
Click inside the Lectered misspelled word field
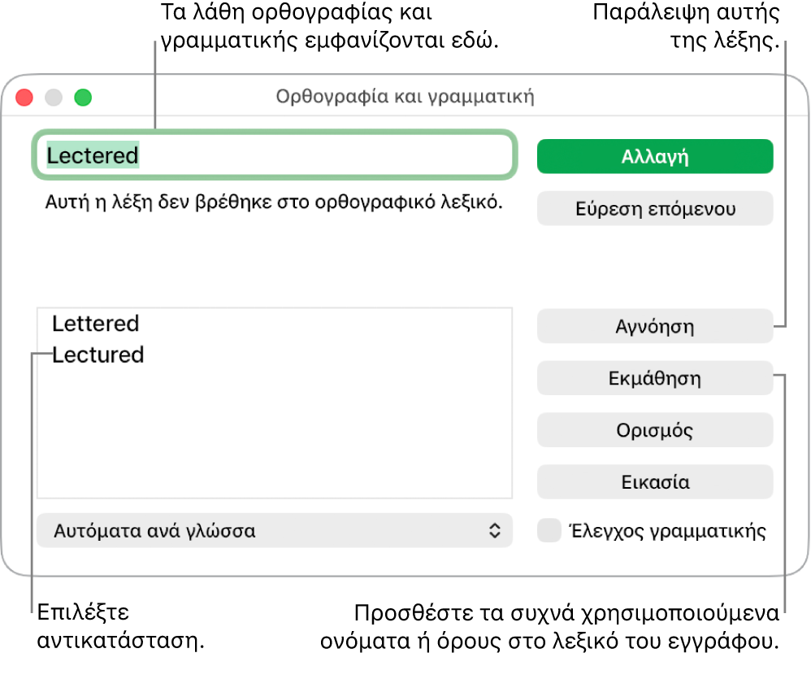coord(275,155)
